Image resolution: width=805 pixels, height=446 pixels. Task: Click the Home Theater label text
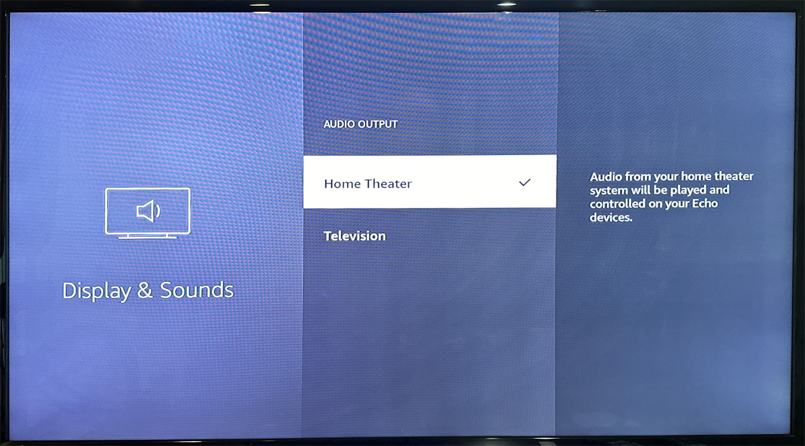(x=367, y=184)
